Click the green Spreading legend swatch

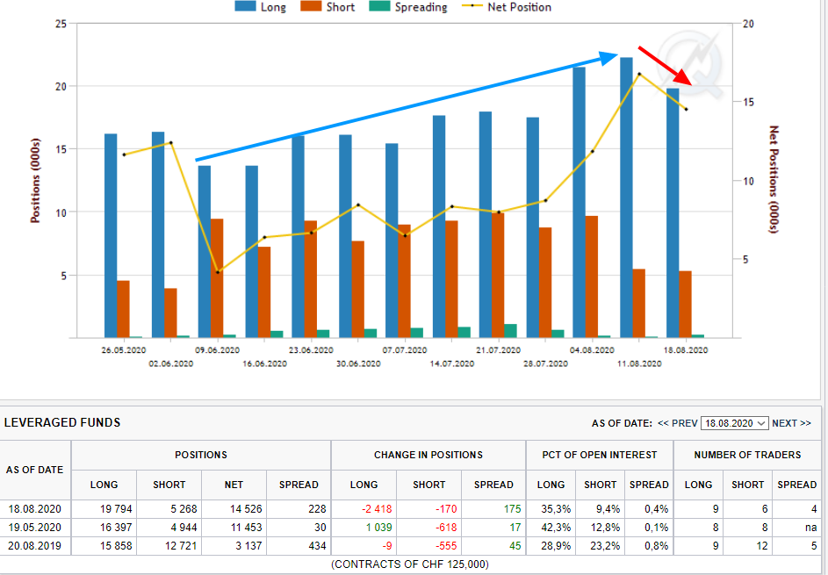click(x=379, y=6)
